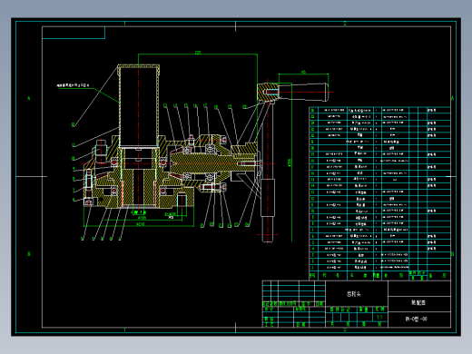Click the horizontal handle grip of the crank
This screenshot has height=354, width=472.
[303, 92]
